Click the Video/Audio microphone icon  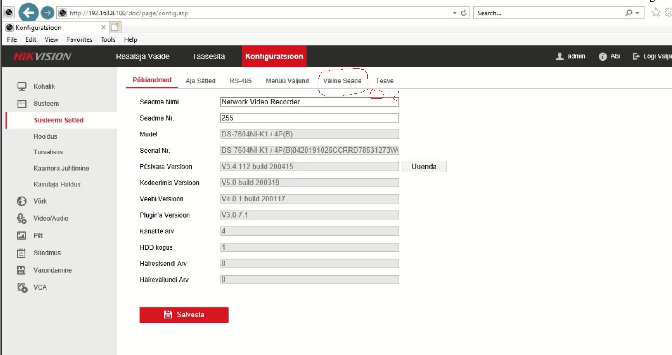pos(21,218)
